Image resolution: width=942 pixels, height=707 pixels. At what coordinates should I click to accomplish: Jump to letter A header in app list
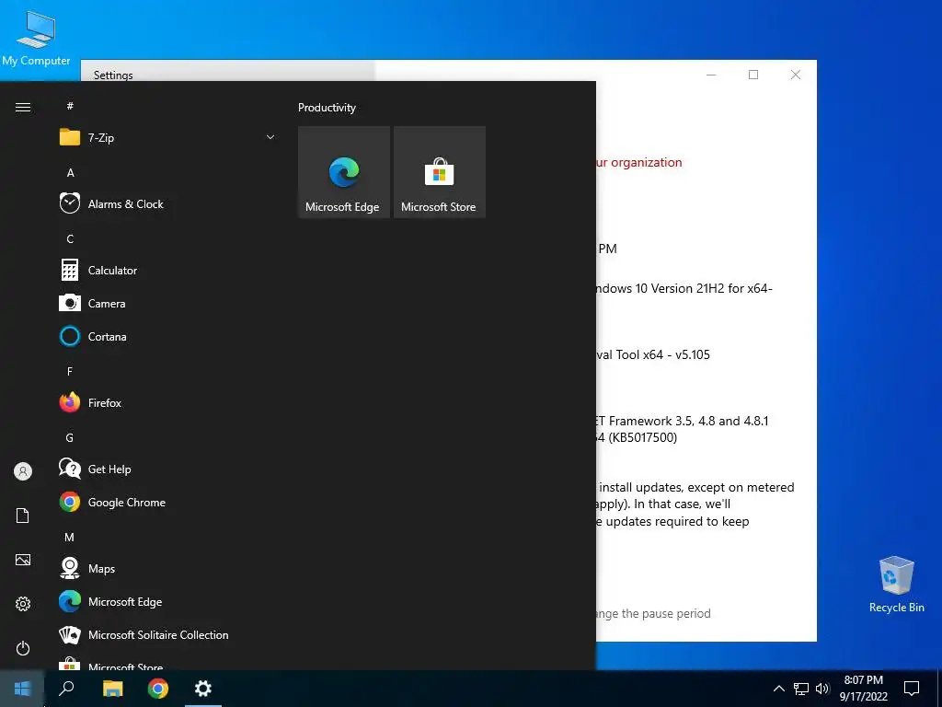[x=70, y=172]
